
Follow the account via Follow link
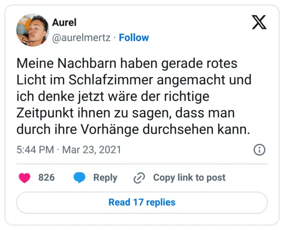[134, 38]
